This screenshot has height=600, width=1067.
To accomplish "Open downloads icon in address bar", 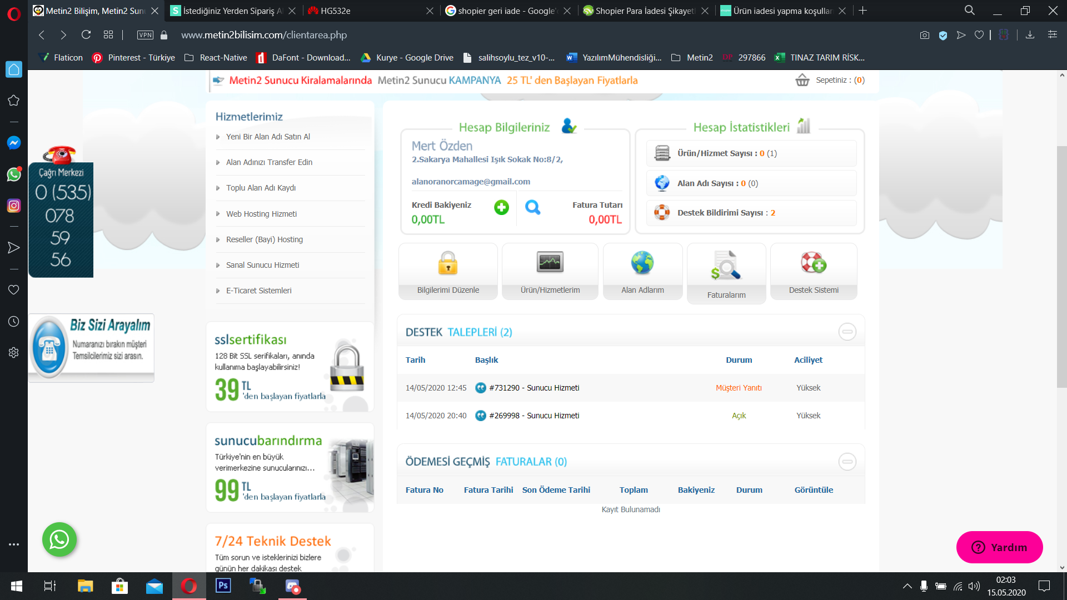I will click(x=1030, y=35).
